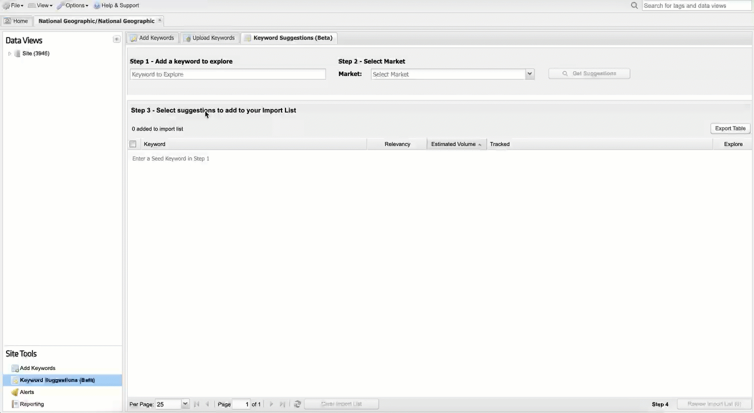Click the search magnifier icon at top
The width and height of the screenshot is (754, 413).
click(x=634, y=5)
